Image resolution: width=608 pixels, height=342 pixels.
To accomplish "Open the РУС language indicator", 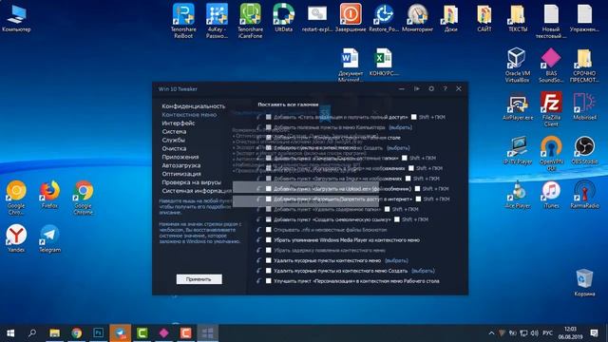I will click(547, 333).
